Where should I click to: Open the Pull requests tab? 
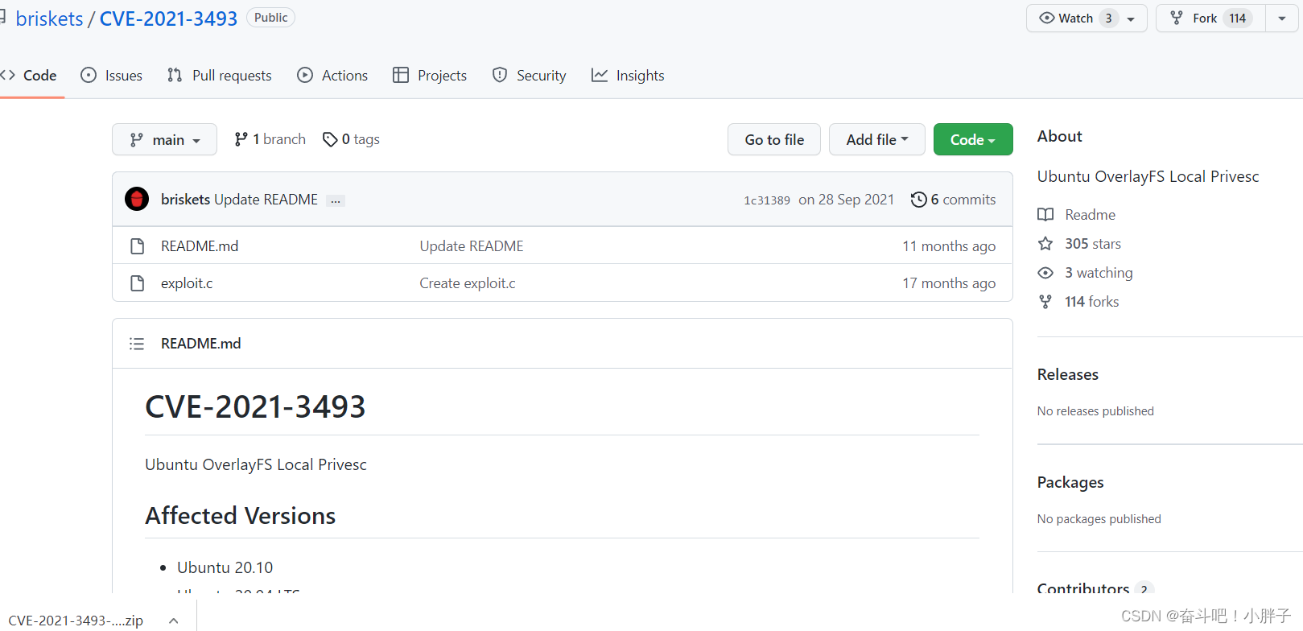tap(220, 76)
